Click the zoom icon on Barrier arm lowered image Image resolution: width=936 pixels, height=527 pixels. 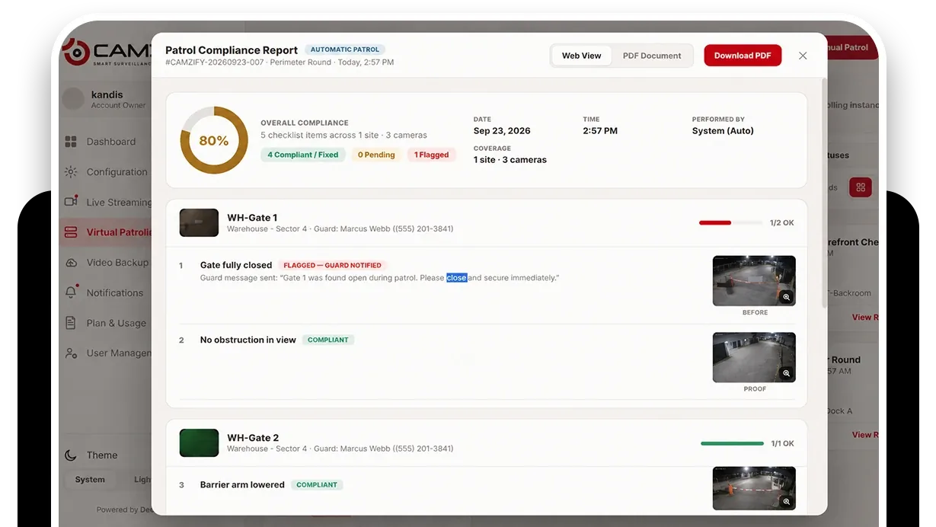pyautogui.click(x=786, y=502)
